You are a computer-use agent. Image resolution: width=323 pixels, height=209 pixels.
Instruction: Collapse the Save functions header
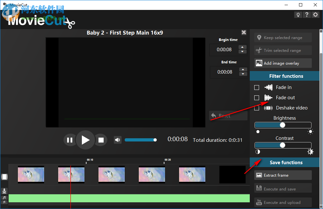285,162
